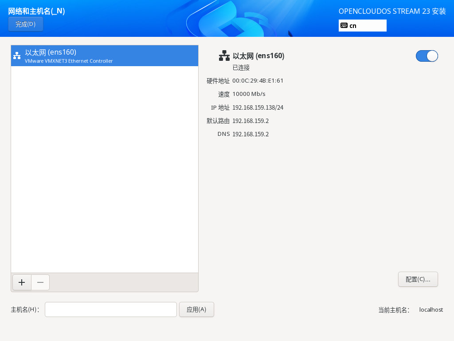Click the Done button 完成(D)
Screen dimensions: 454x341
25,24
